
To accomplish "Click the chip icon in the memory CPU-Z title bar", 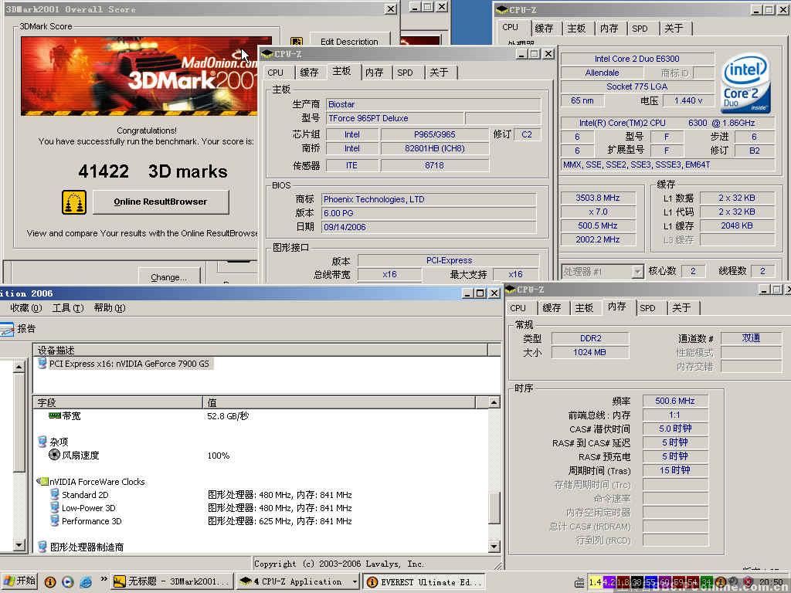I will (x=510, y=290).
